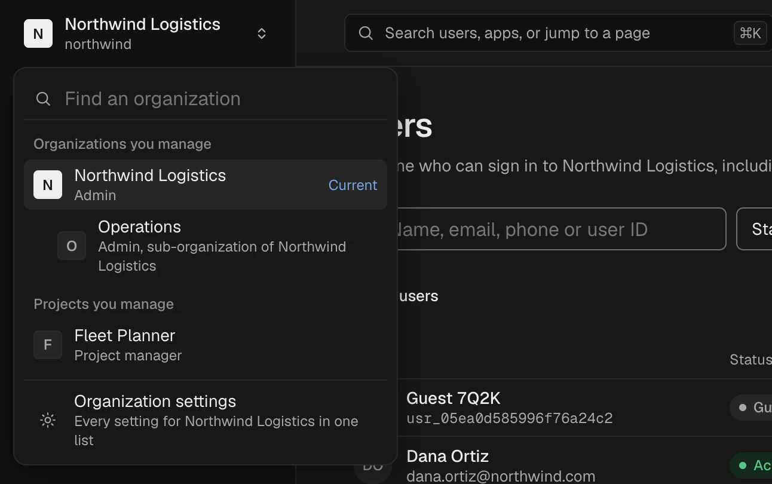Image resolution: width=772 pixels, height=484 pixels.
Task: Click the Northwind Logistics N avatar in header
Action: 38,33
